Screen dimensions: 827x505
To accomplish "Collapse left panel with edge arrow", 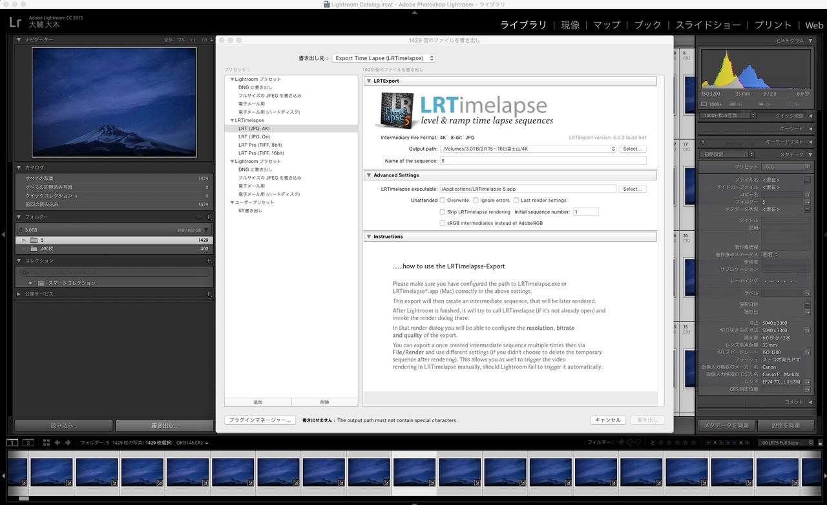I will click(4, 234).
